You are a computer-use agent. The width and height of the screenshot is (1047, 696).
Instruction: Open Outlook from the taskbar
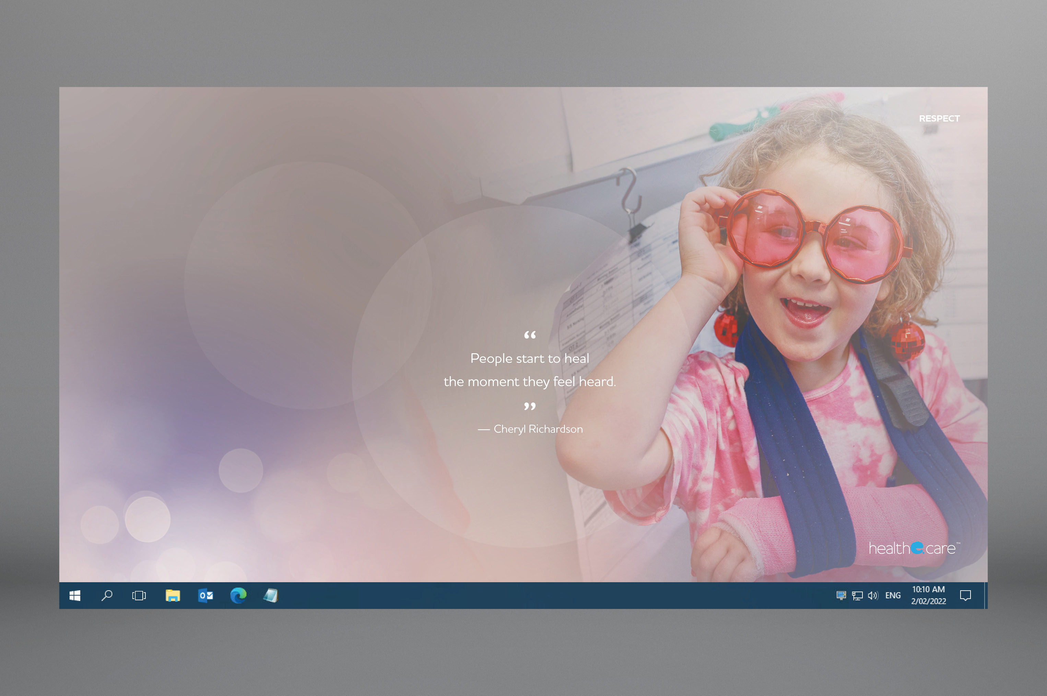[205, 596]
